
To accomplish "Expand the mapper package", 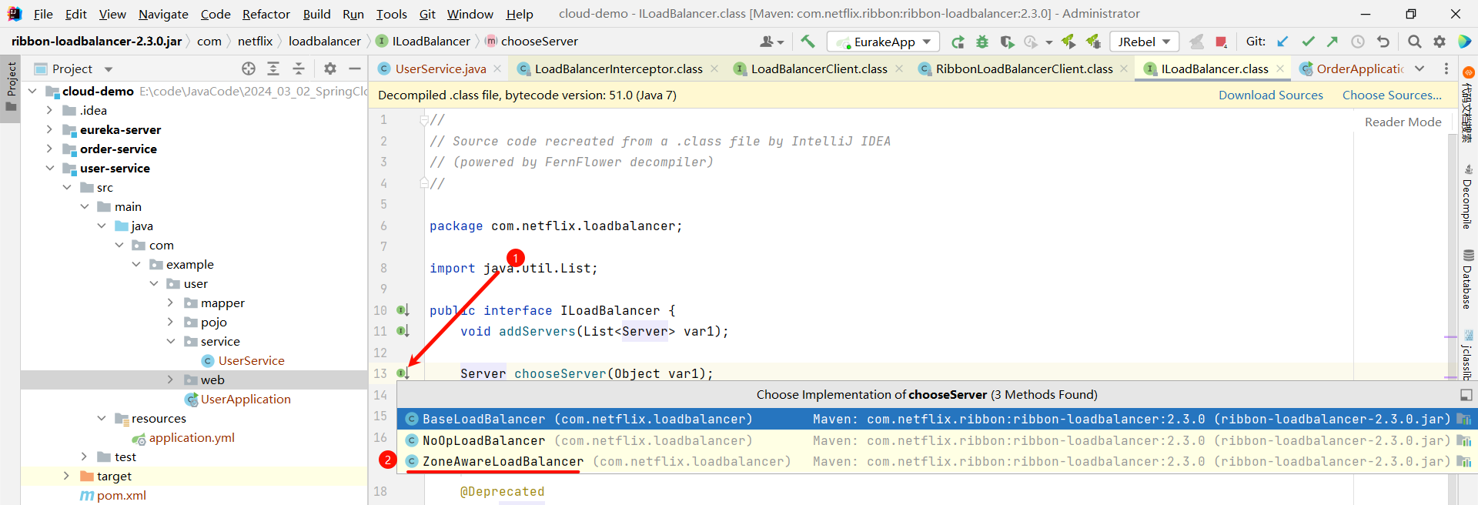I will point(170,303).
